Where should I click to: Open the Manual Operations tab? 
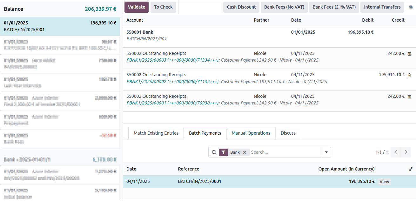pyautogui.click(x=251, y=133)
